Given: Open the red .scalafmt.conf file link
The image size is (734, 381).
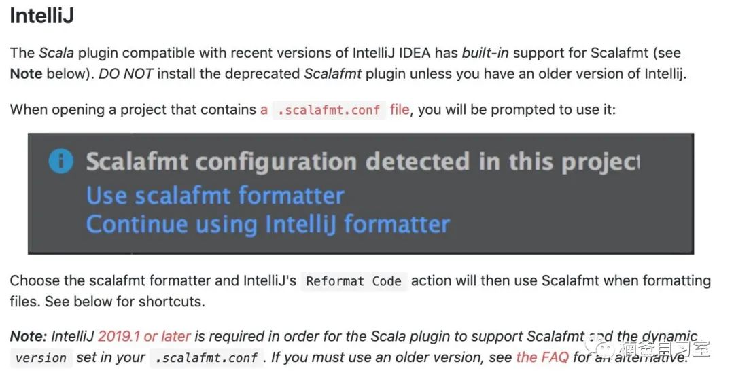Looking at the screenshot, I should pyautogui.click(x=335, y=110).
